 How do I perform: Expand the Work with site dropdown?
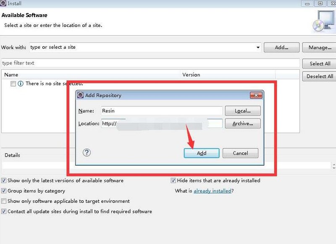pyautogui.click(x=258, y=47)
